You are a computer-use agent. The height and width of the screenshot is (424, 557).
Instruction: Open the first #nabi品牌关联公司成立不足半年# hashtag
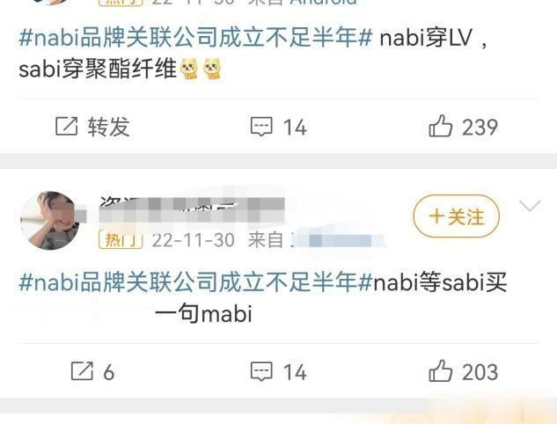coord(195,37)
